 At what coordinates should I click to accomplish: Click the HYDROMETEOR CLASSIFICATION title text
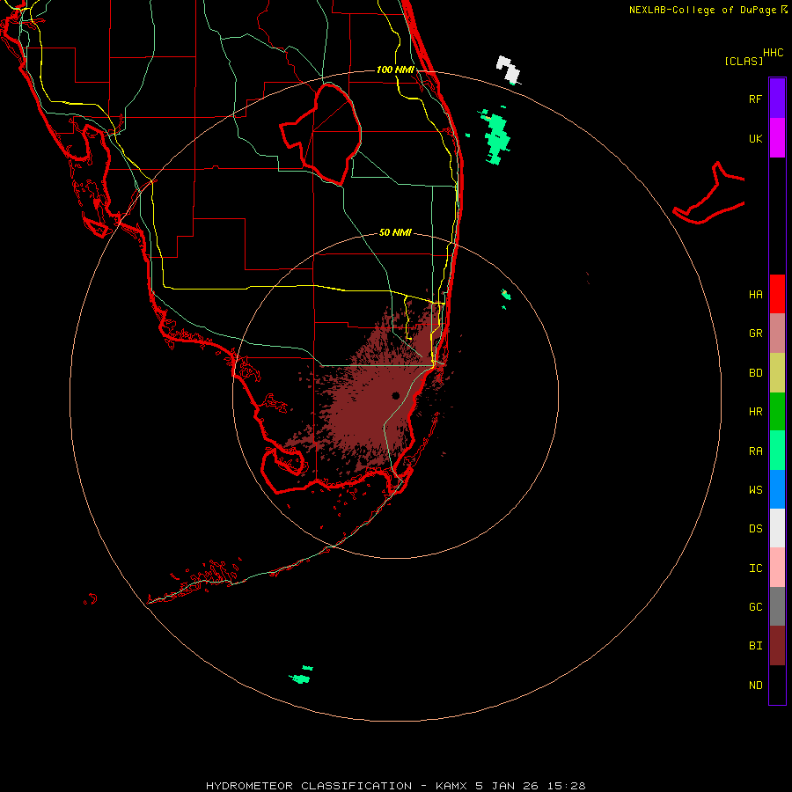309,786
